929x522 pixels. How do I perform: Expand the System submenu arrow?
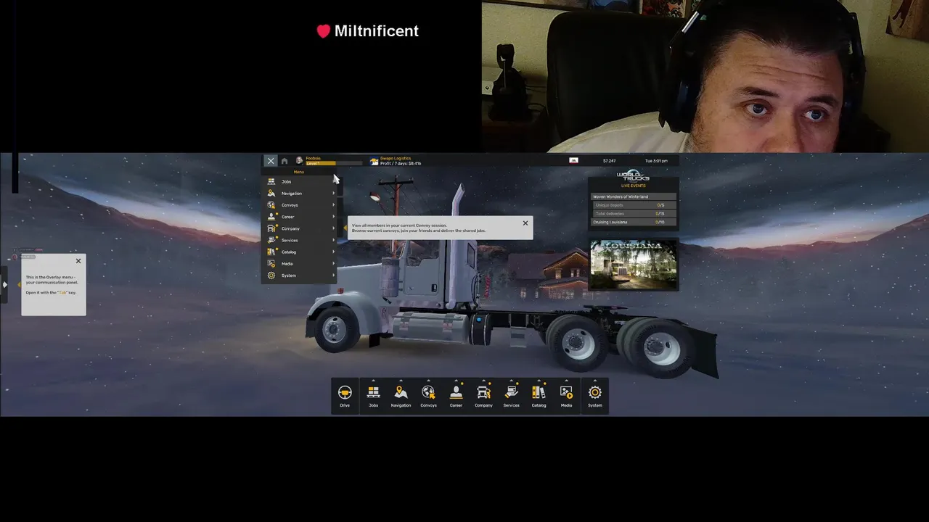(334, 275)
